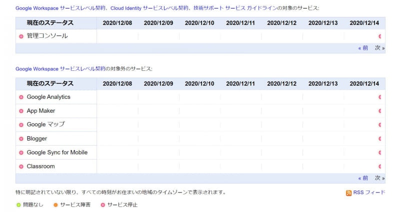Open 技術サポート サービス ガイドライン link
The height and width of the screenshot is (212, 400).
pyautogui.click(x=235, y=8)
